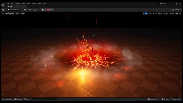Adjust the camera speed setting
Screen dimensions: 183x103
coord(176,13)
